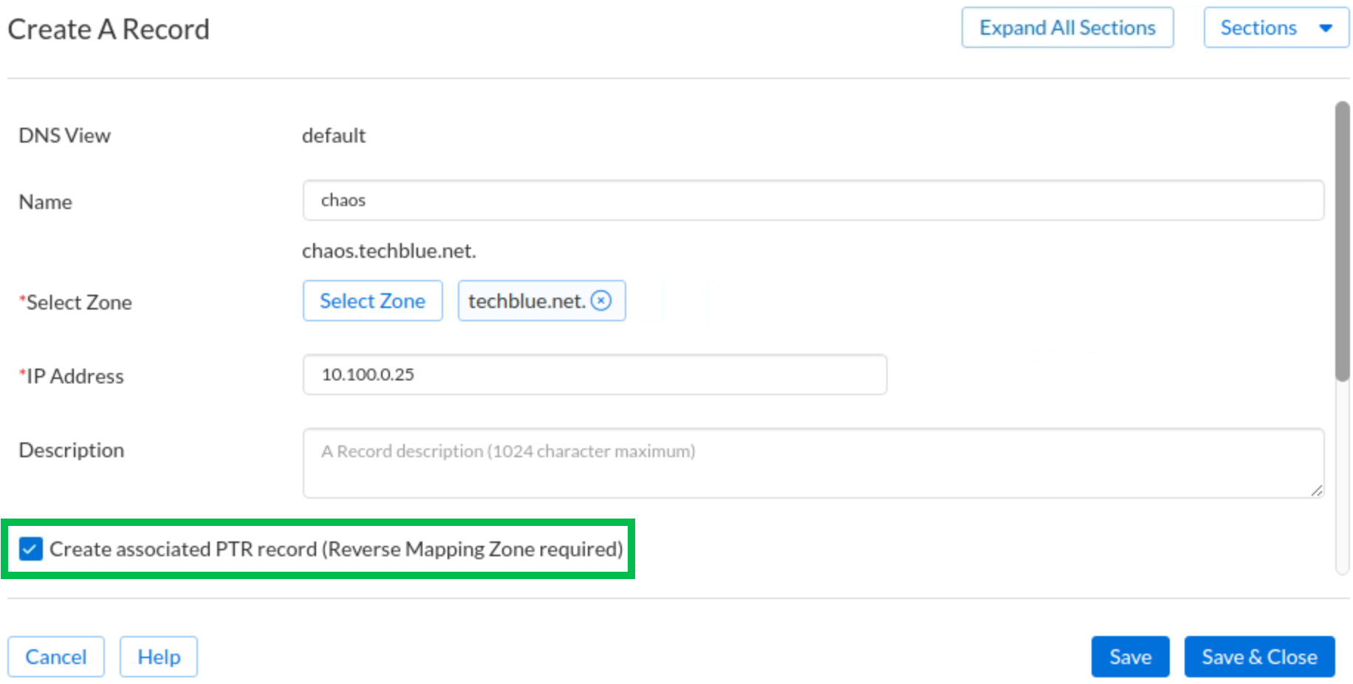
Task: Expand All Sections of the form
Action: (1067, 28)
